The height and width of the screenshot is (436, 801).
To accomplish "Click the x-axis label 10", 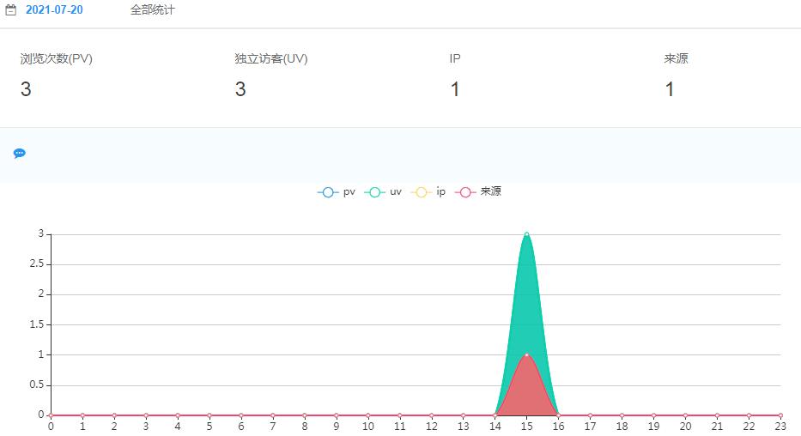I will (367, 427).
